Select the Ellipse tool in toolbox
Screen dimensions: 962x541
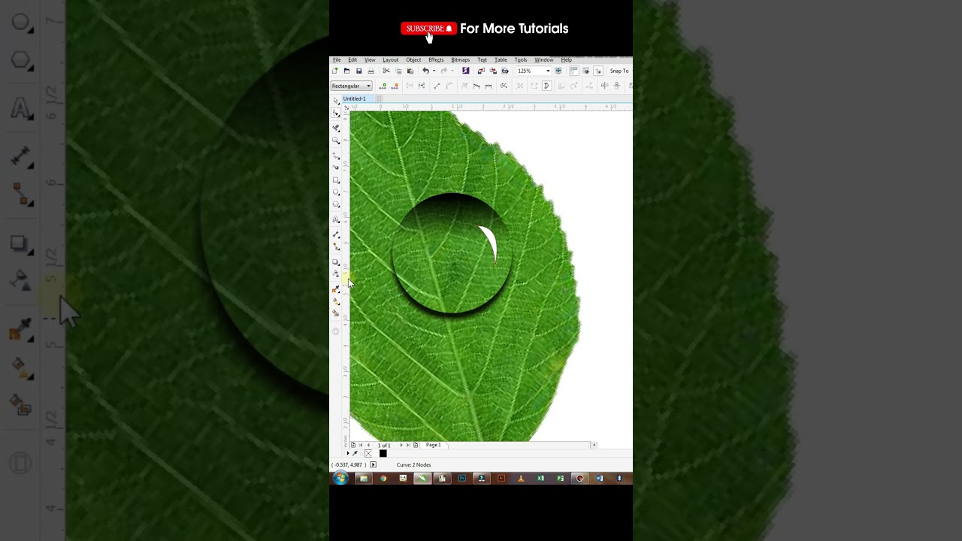tap(336, 192)
